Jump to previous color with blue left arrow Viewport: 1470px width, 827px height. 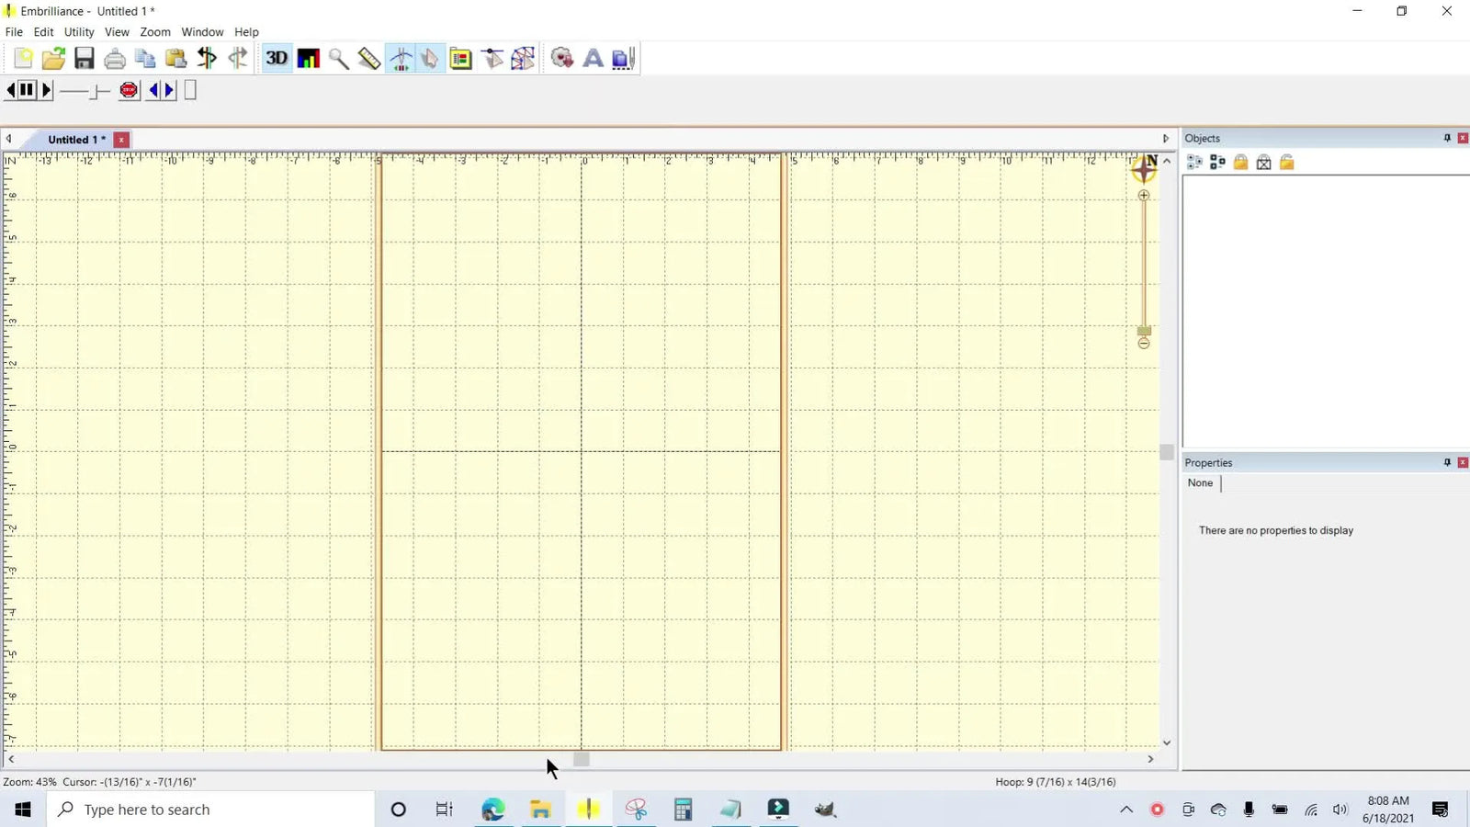(153, 90)
